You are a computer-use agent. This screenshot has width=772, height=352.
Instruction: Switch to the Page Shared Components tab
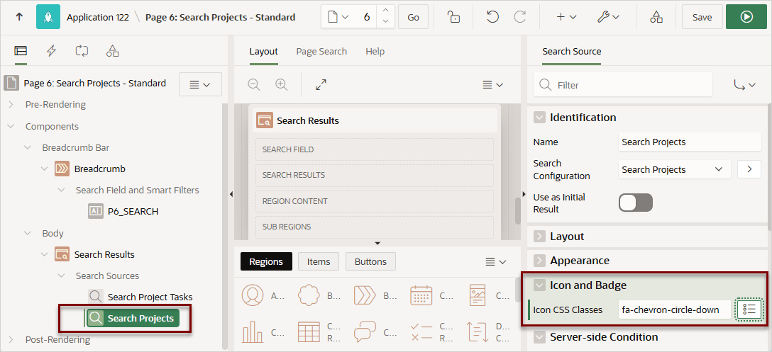pos(113,51)
